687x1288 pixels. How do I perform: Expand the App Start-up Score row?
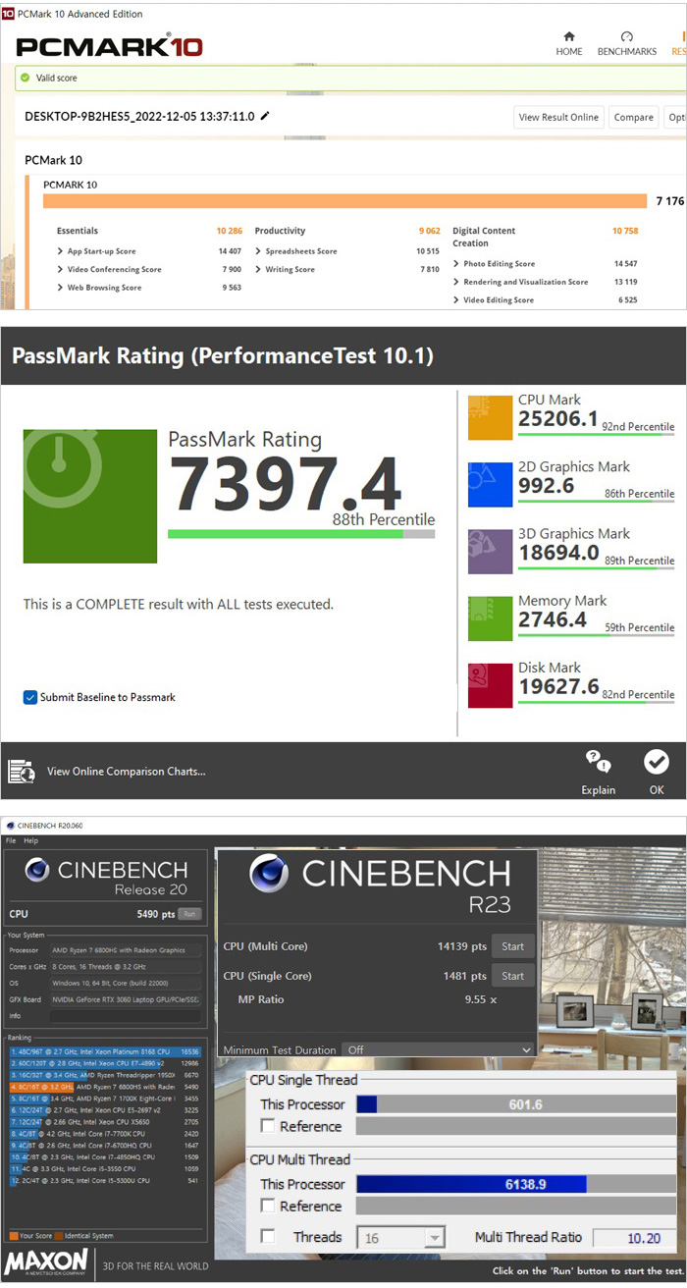click(61, 251)
